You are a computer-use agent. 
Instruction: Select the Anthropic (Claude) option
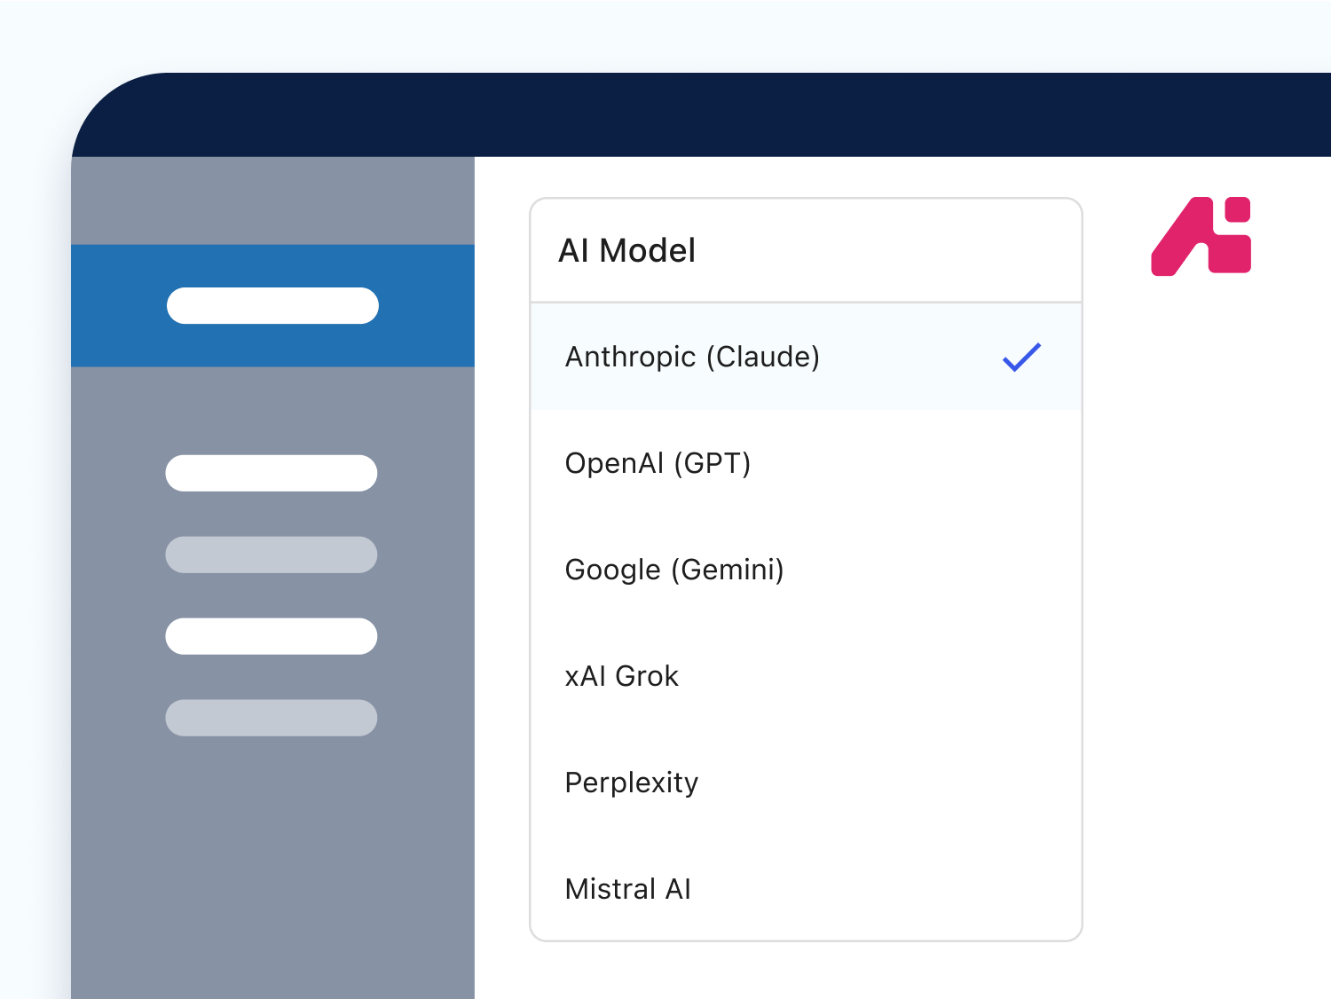pyautogui.click(x=692, y=357)
